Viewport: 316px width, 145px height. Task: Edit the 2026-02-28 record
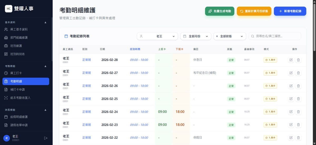291,60
